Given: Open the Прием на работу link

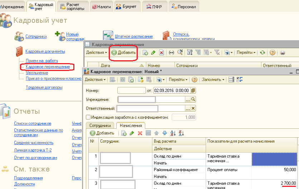Looking at the screenshot, I should (42, 61).
